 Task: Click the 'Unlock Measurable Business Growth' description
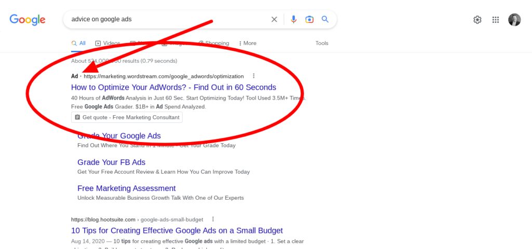pos(161,198)
